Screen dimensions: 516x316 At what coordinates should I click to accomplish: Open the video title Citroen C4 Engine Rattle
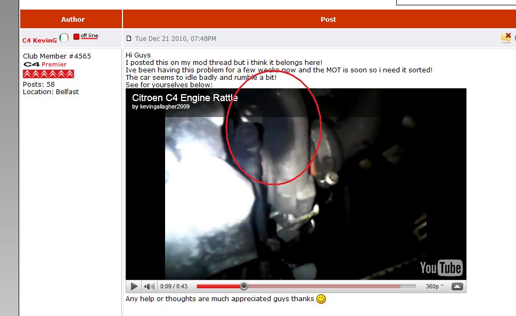(x=185, y=98)
